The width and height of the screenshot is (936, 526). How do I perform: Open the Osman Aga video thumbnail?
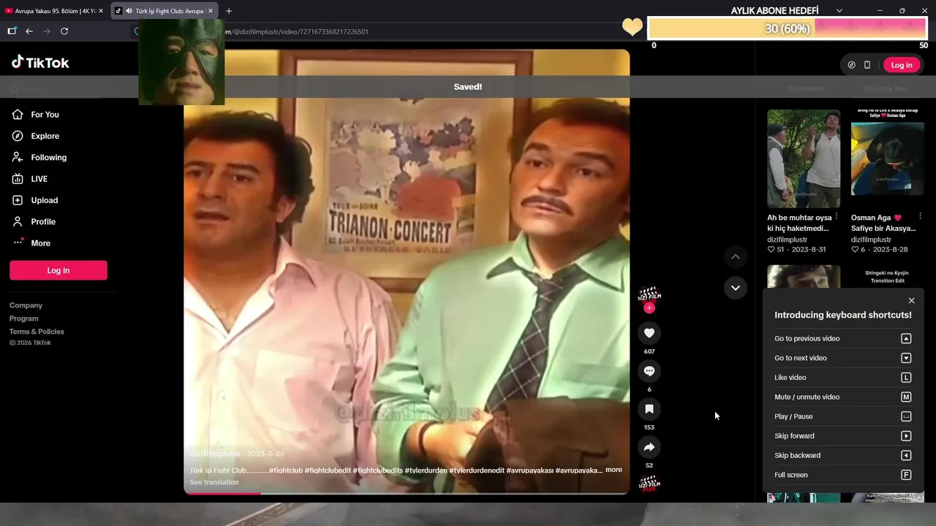coord(887,159)
